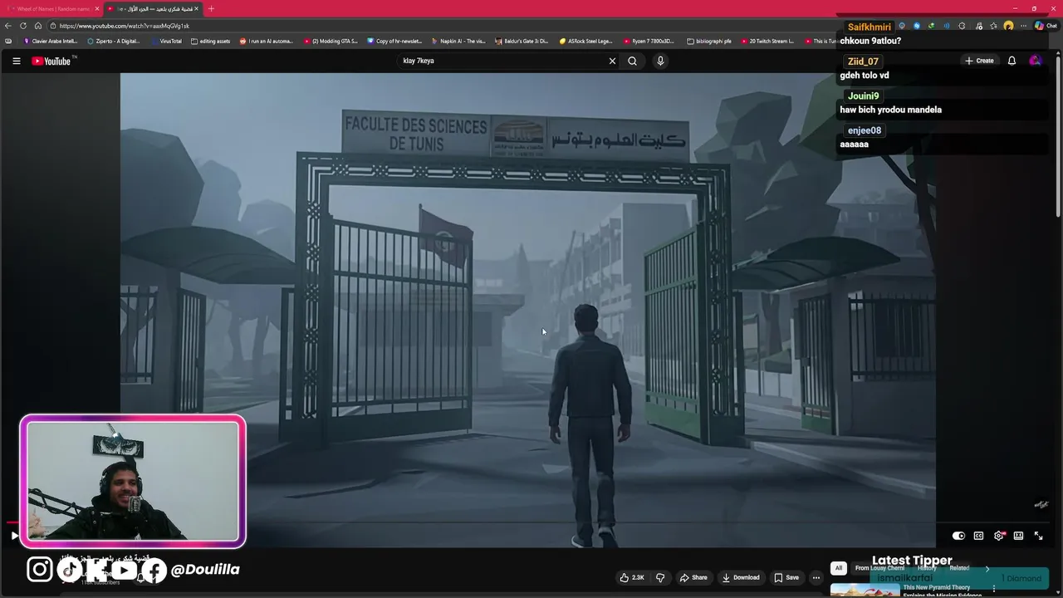Image resolution: width=1063 pixels, height=598 pixels.
Task: Toggle closed captions on the player
Action: (978, 536)
